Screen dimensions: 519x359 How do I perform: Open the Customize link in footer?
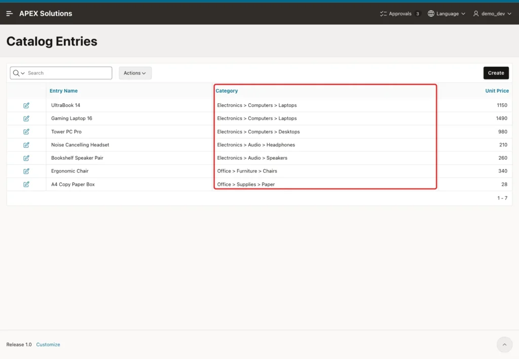[x=48, y=344]
